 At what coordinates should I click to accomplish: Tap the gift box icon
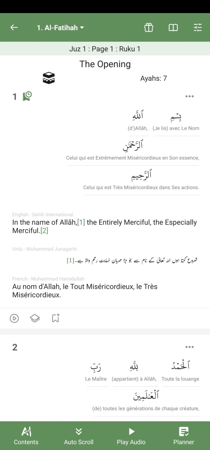pyautogui.click(x=149, y=28)
